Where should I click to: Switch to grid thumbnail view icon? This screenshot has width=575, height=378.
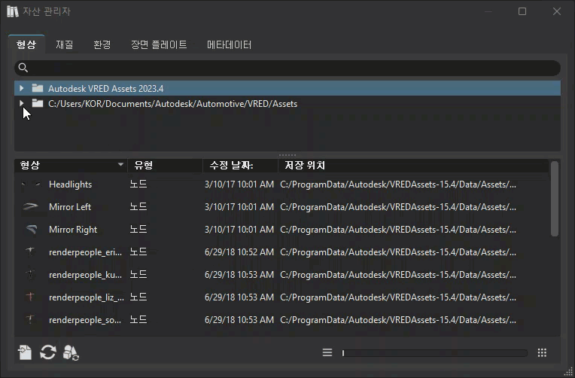(x=542, y=352)
